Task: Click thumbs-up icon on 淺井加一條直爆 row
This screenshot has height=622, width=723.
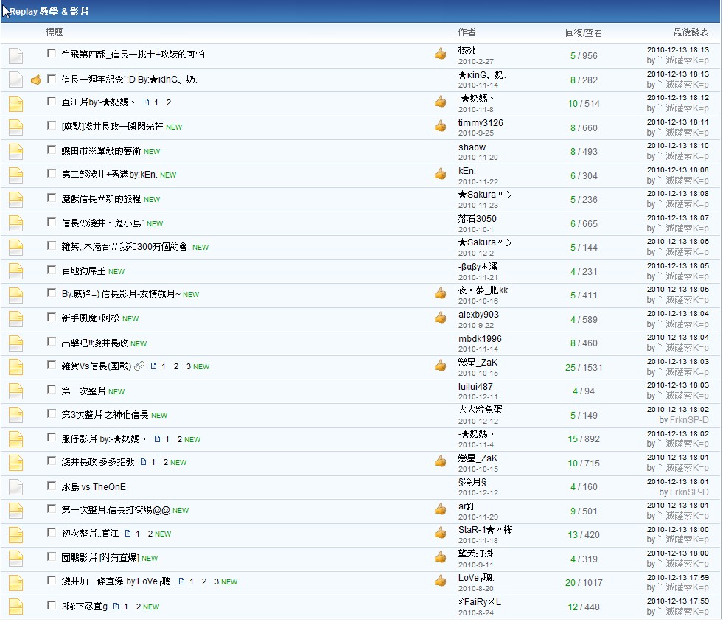Action: 440,581
